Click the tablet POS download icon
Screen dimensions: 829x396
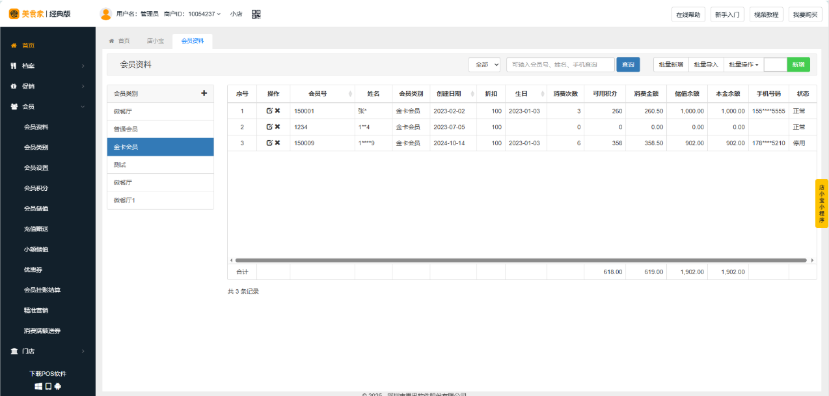coord(48,386)
